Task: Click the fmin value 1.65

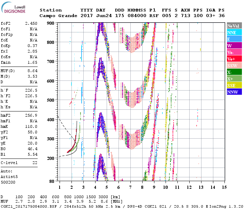Action: coord(32,62)
